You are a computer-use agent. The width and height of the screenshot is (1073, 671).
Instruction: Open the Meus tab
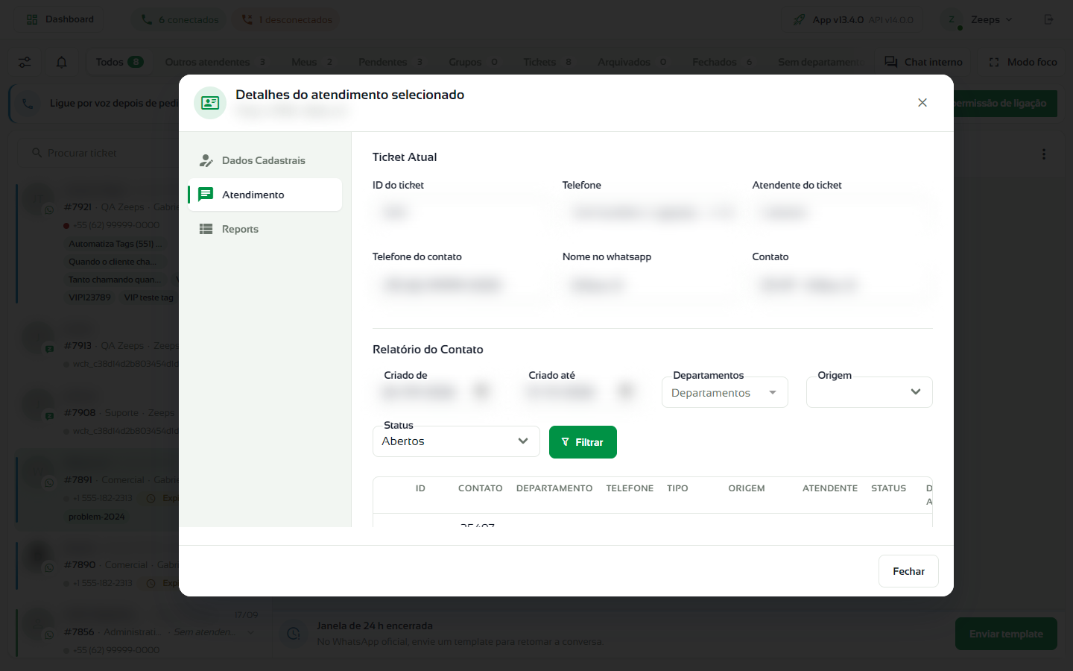coord(312,62)
